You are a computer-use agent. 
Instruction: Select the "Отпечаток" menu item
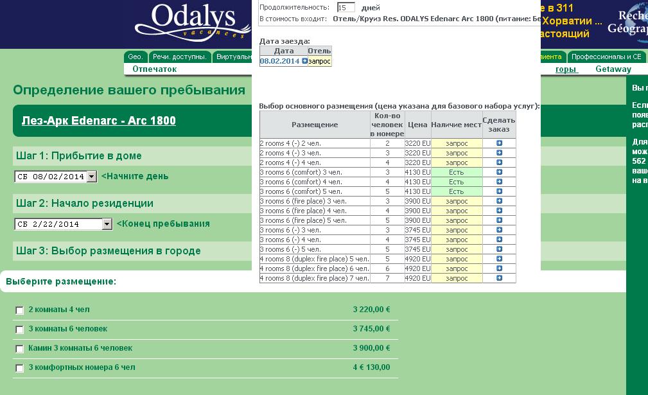coord(155,69)
